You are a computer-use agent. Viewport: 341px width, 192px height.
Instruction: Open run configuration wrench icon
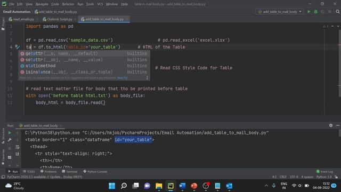pyautogui.click(x=10, y=140)
